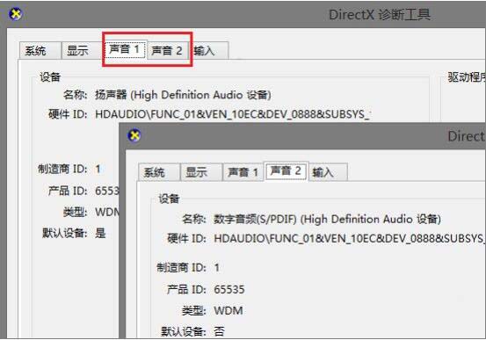Select the 声音 1 tab inside the red box

point(125,49)
